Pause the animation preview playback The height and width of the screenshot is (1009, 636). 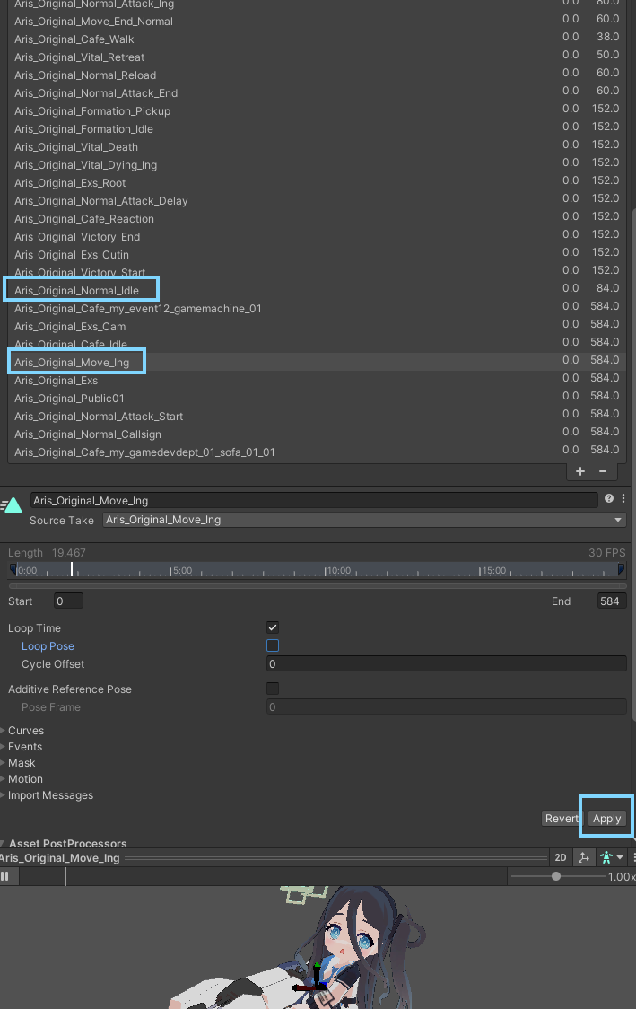[5, 876]
